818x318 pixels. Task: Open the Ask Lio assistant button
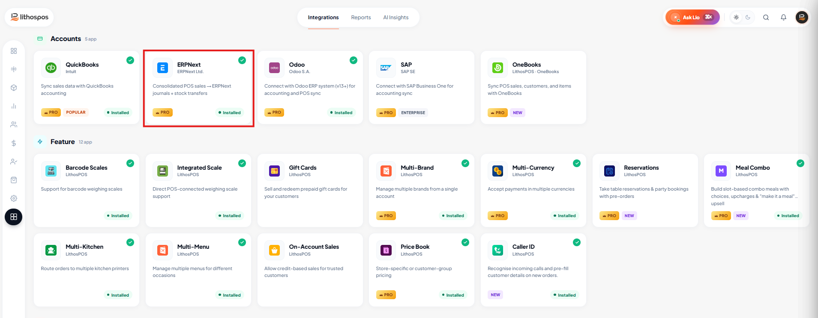[x=692, y=17]
